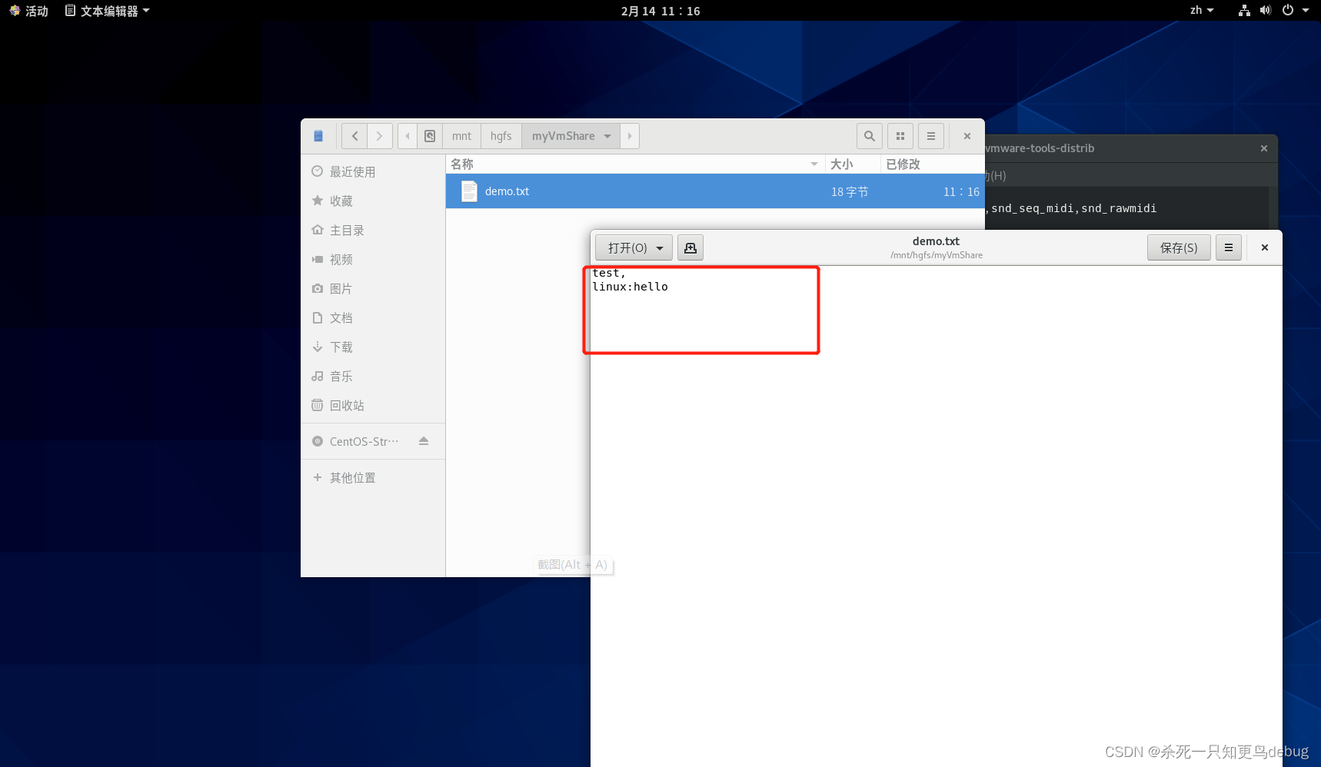The image size is (1321, 767).
Task: Click the network status icon
Action: [x=1244, y=11]
